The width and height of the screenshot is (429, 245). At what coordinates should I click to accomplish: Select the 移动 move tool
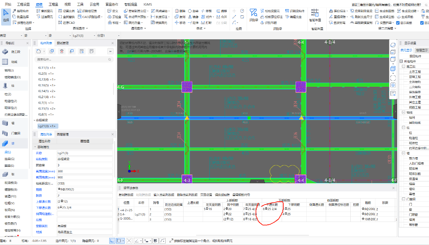[180, 23]
